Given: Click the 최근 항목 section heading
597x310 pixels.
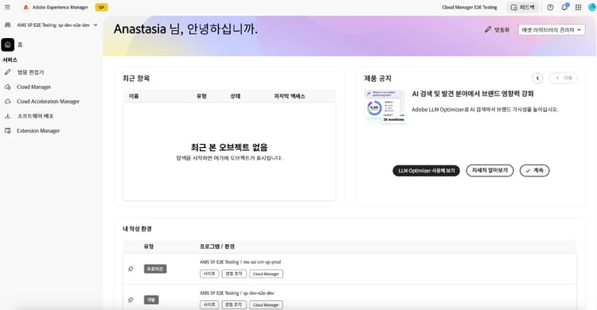Looking at the screenshot, I should (x=136, y=79).
